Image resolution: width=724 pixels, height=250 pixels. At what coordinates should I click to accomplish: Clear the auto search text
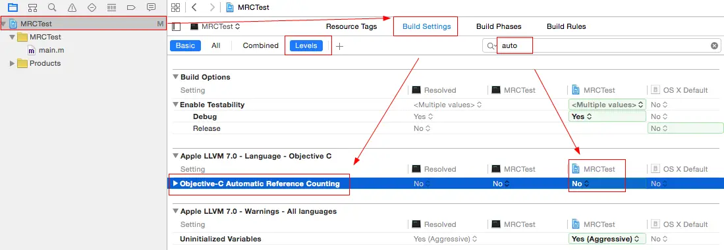[x=714, y=45]
